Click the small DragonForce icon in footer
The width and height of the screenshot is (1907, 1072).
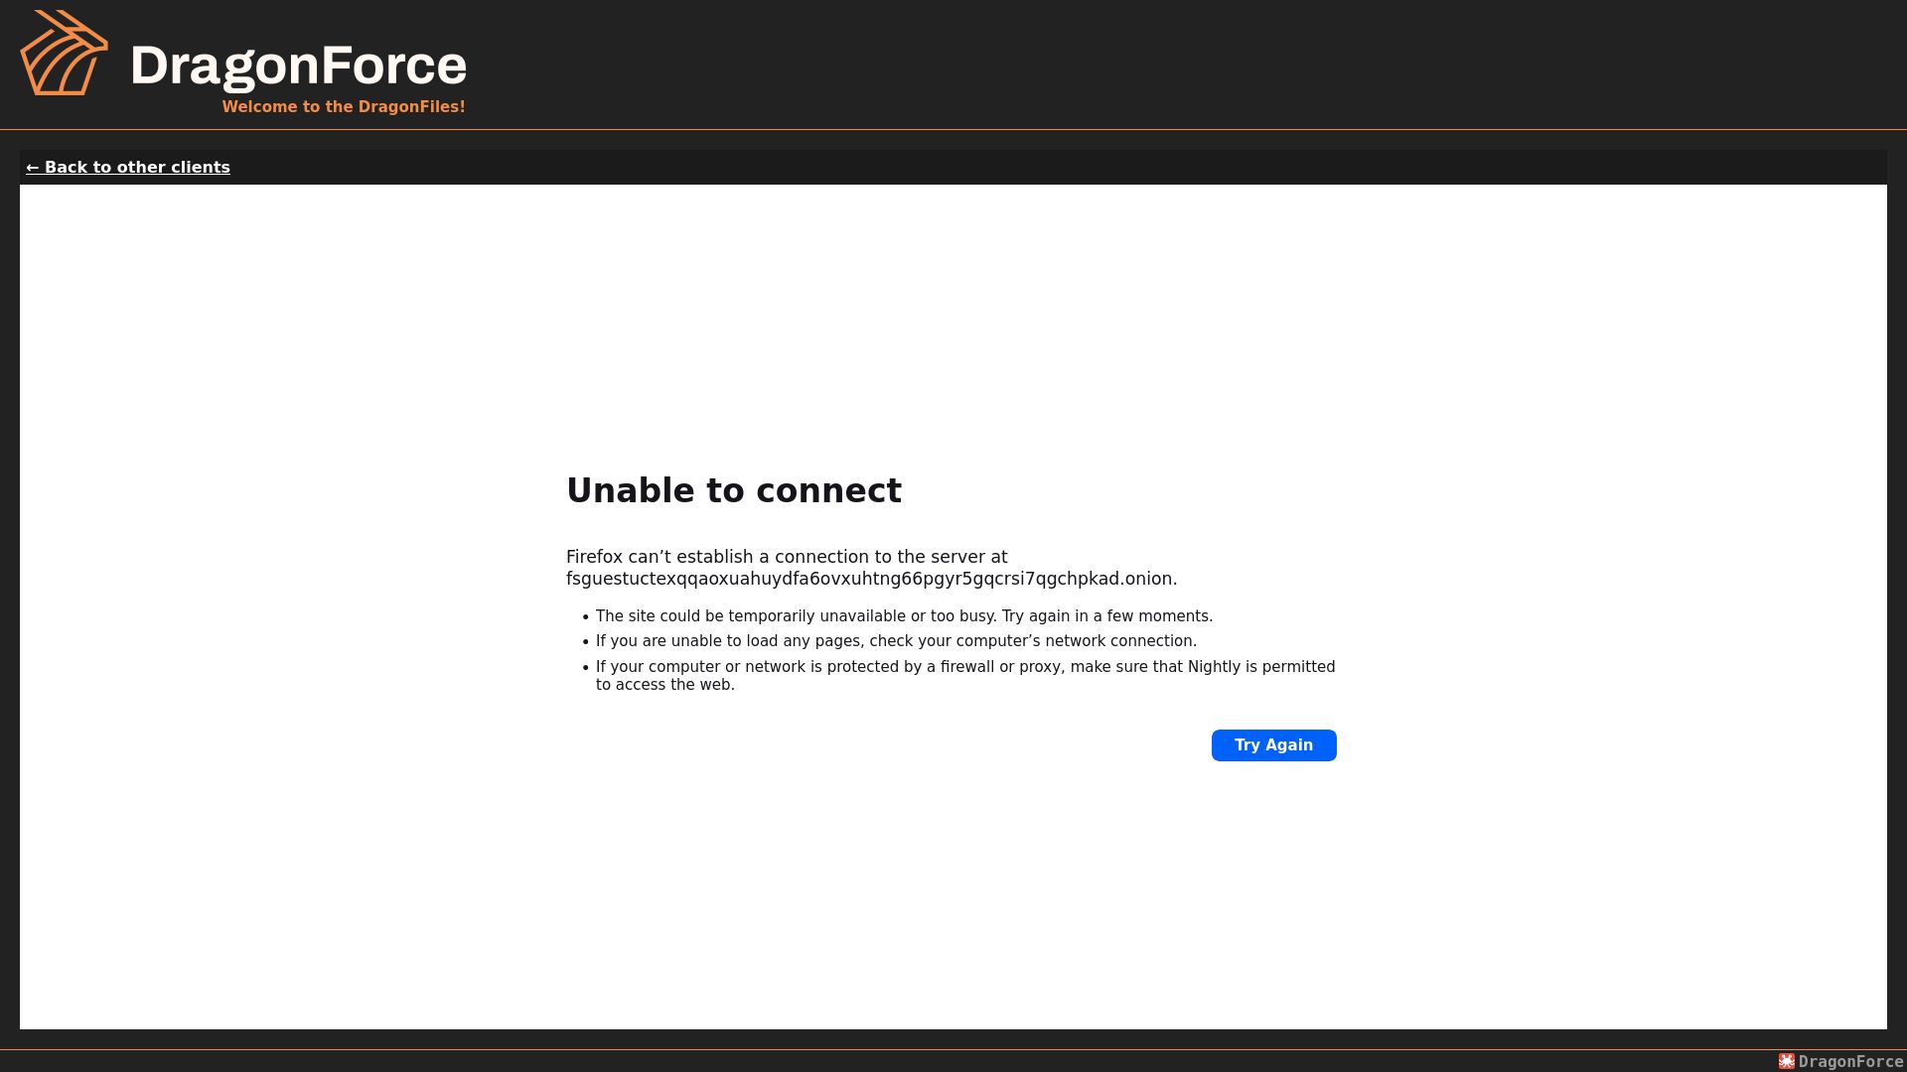click(1787, 1061)
